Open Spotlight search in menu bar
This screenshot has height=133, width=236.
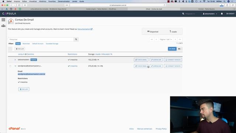tap(224, 1)
